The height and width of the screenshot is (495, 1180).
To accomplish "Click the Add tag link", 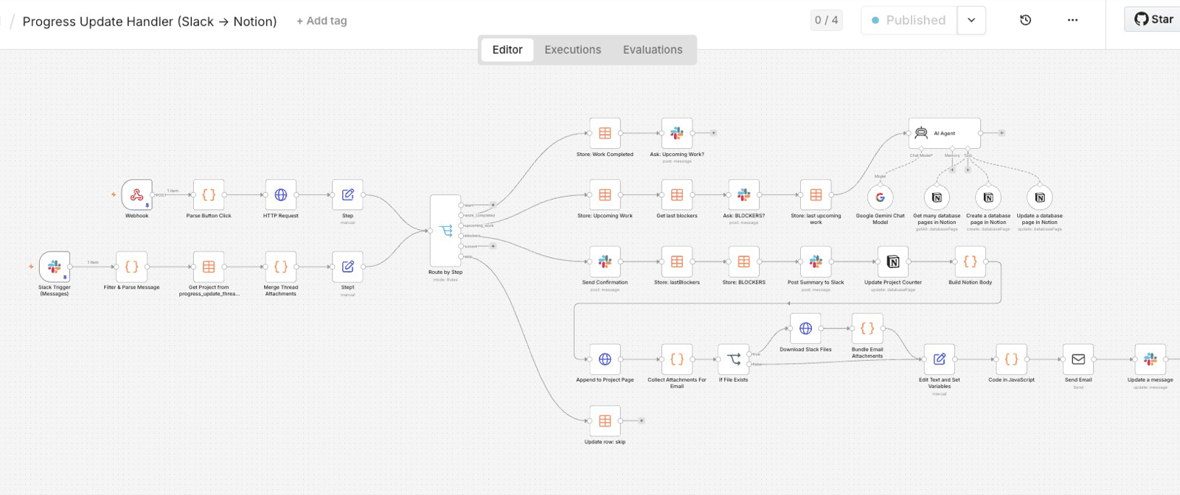I will (322, 21).
